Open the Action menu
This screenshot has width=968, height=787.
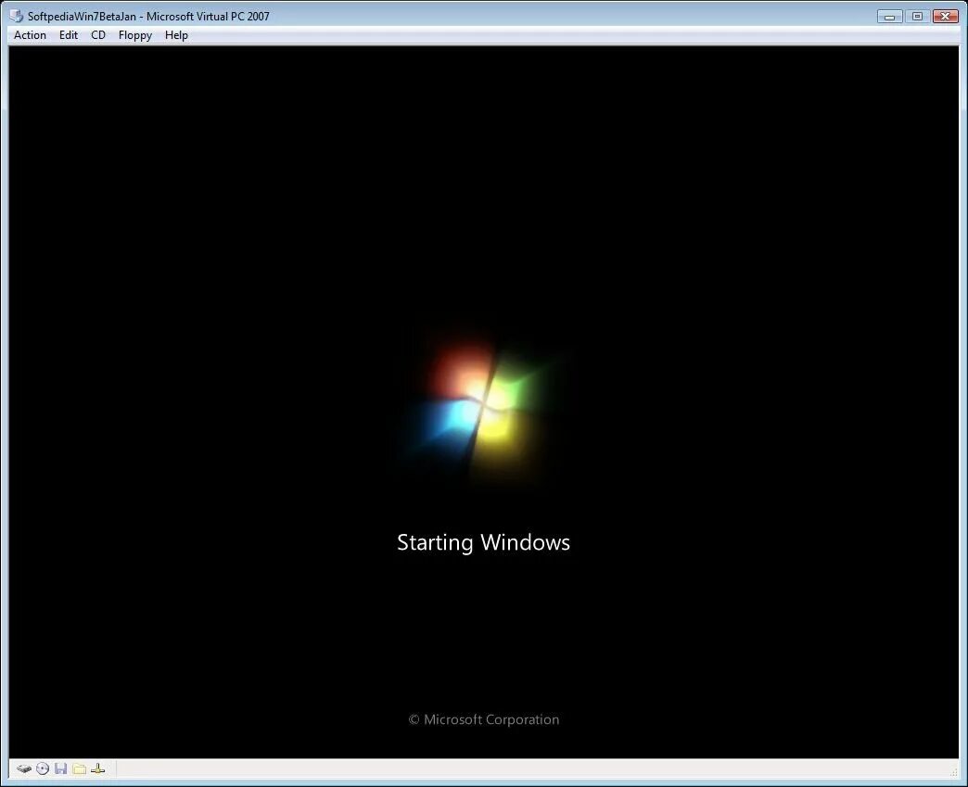point(30,35)
